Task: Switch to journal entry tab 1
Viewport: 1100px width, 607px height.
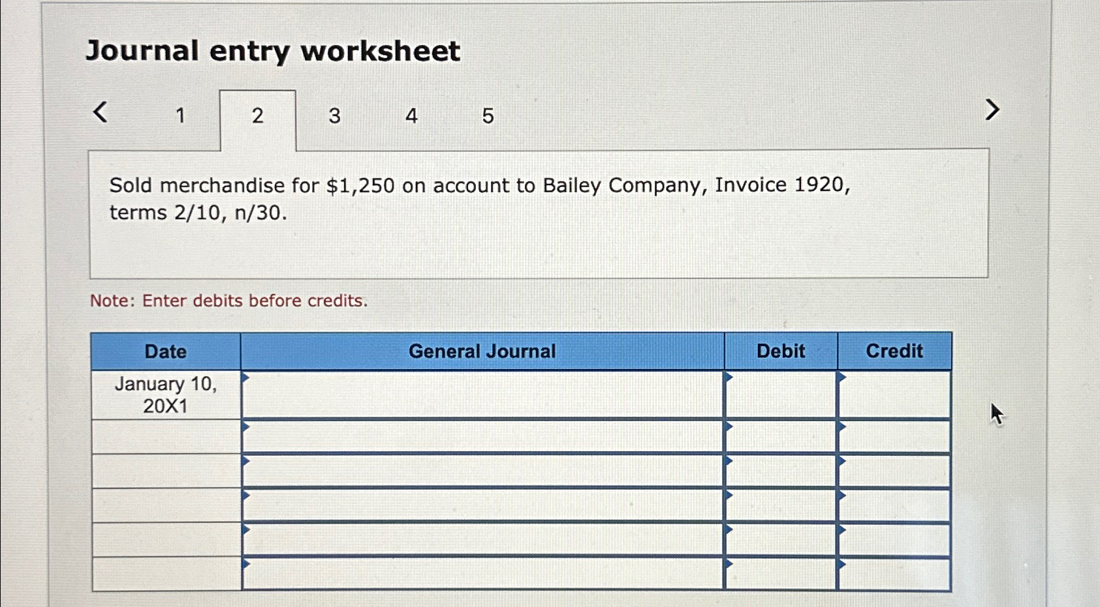Action: click(x=180, y=115)
